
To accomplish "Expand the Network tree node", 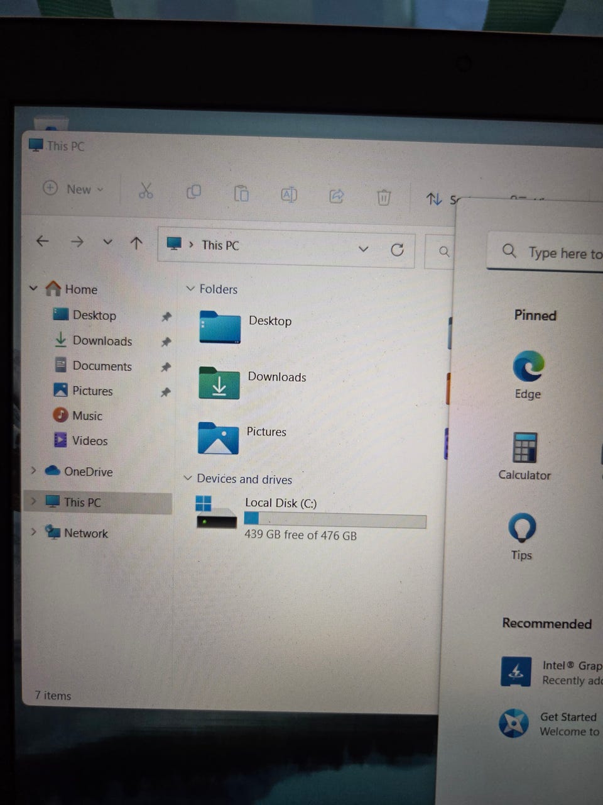I will pyautogui.click(x=33, y=531).
